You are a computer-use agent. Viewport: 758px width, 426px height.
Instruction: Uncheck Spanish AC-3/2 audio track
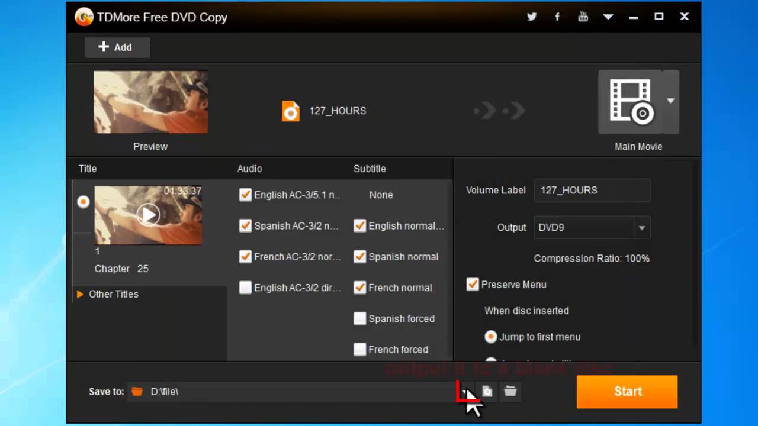click(x=245, y=225)
